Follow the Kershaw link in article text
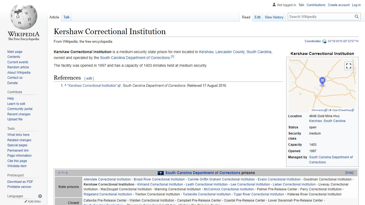The height and width of the screenshot is (205, 365). click(x=206, y=52)
